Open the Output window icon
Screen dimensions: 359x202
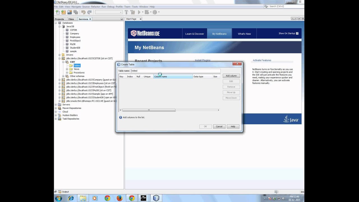(x=59, y=192)
